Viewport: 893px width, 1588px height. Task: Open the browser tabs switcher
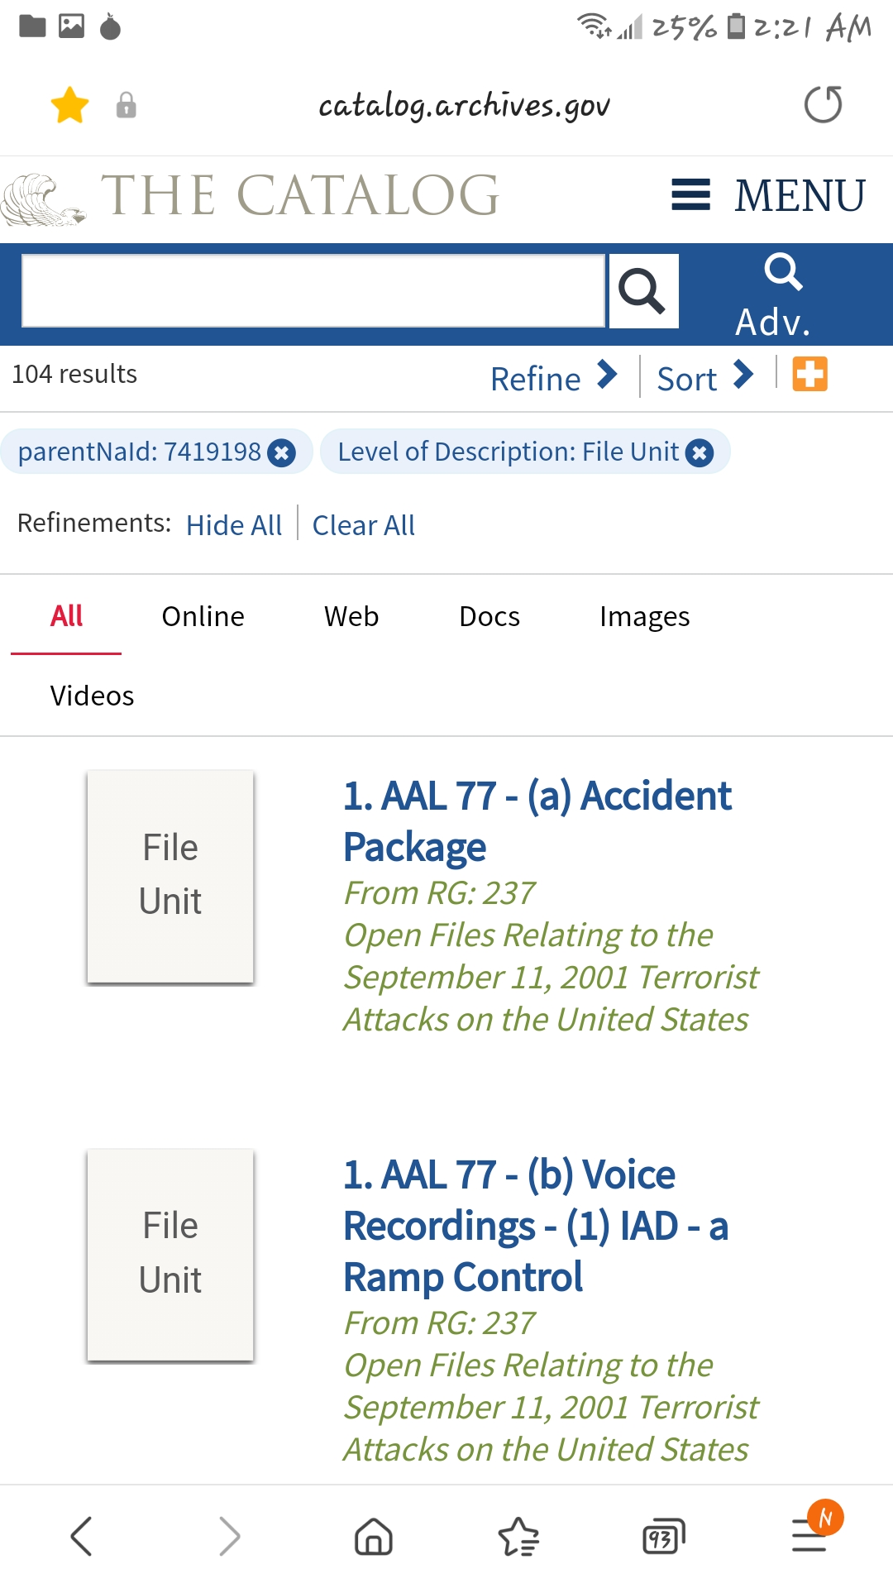click(x=663, y=1537)
